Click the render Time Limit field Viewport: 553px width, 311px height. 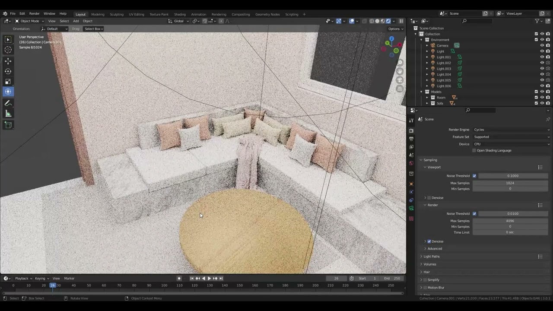click(510, 232)
